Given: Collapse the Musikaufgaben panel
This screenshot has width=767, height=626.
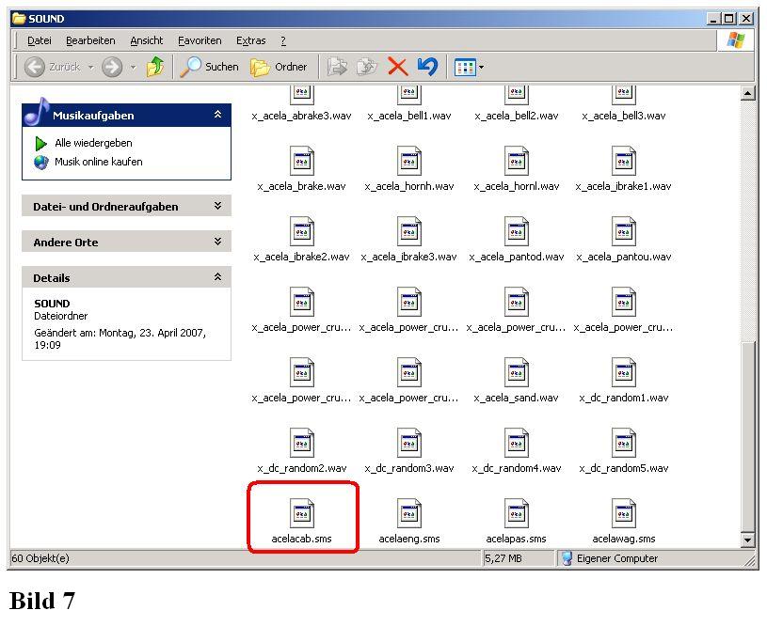Looking at the screenshot, I should (x=217, y=115).
